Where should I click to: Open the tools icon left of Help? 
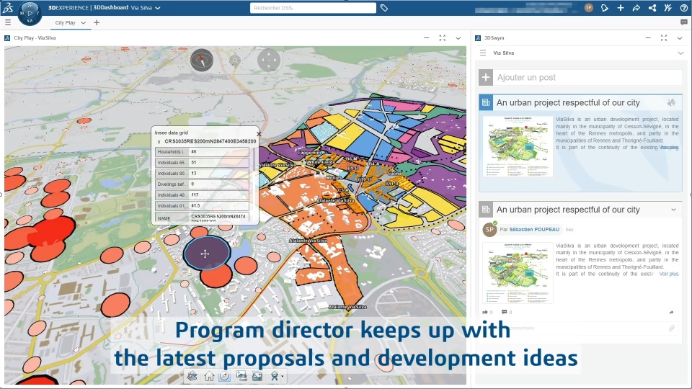(x=667, y=8)
